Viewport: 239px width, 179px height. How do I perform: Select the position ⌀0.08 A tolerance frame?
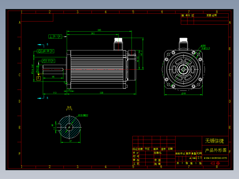point(46,51)
